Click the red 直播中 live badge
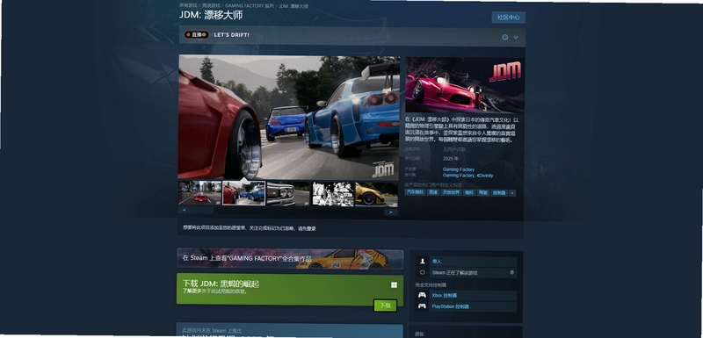Screen dimensions: 703x338 click(x=196, y=34)
